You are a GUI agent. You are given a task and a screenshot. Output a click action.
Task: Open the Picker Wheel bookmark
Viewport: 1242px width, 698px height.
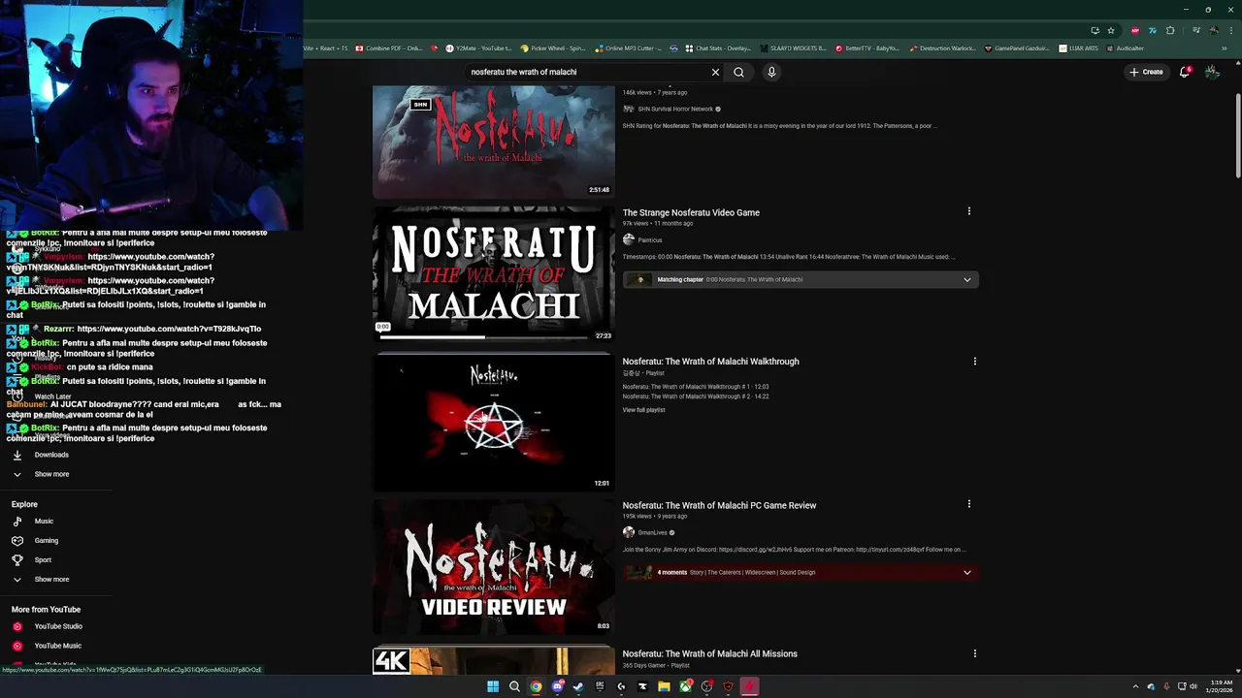point(552,48)
